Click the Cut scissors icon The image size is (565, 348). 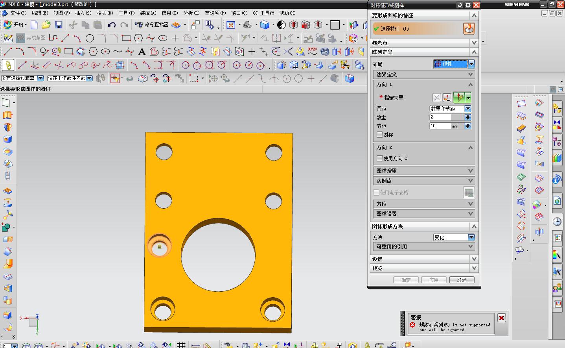[73, 25]
